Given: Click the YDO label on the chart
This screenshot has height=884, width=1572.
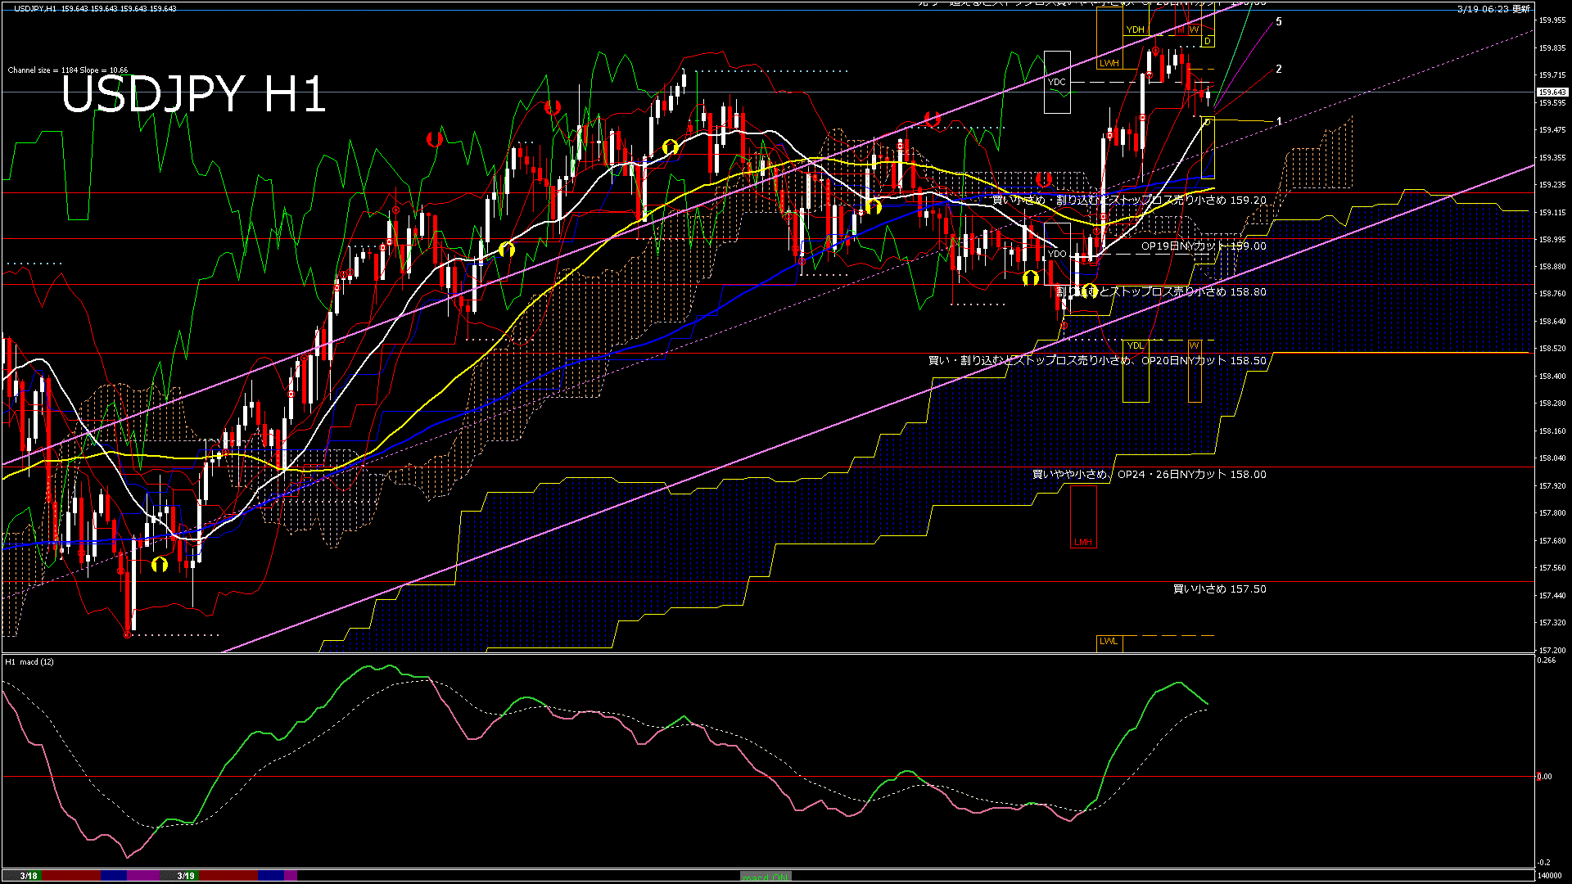Looking at the screenshot, I should pyautogui.click(x=1057, y=254).
